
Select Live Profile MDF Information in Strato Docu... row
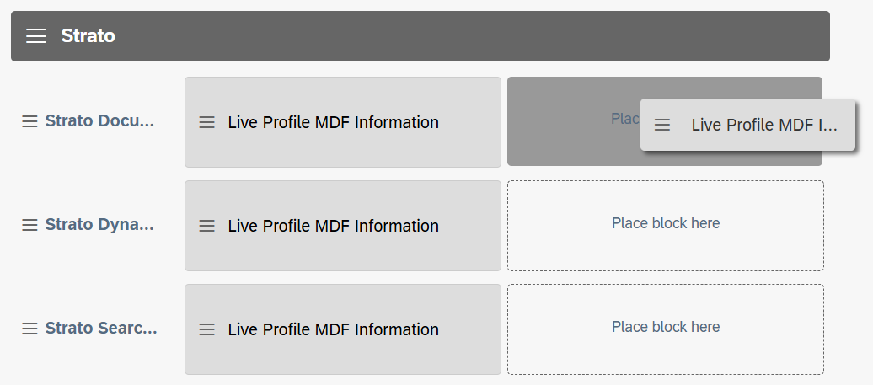(333, 122)
